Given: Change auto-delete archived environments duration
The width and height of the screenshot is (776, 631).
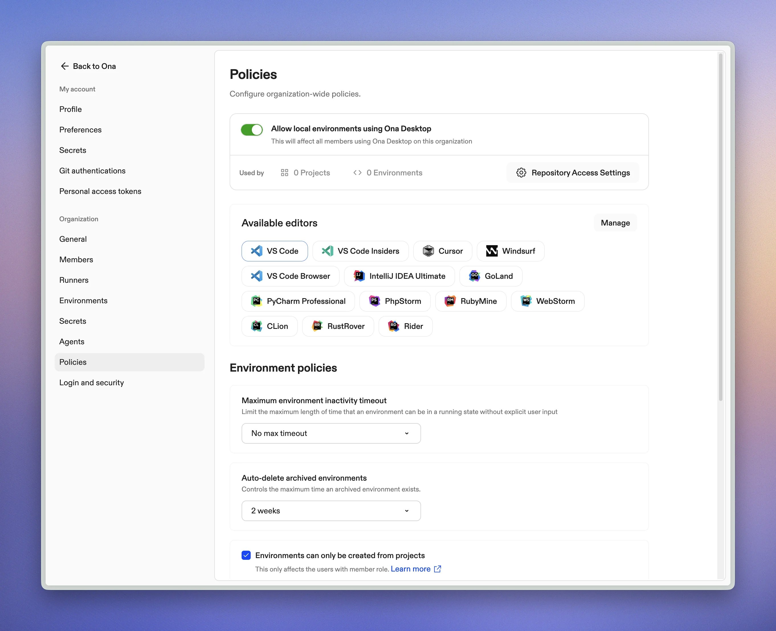Looking at the screenshot, I should 330,511.
